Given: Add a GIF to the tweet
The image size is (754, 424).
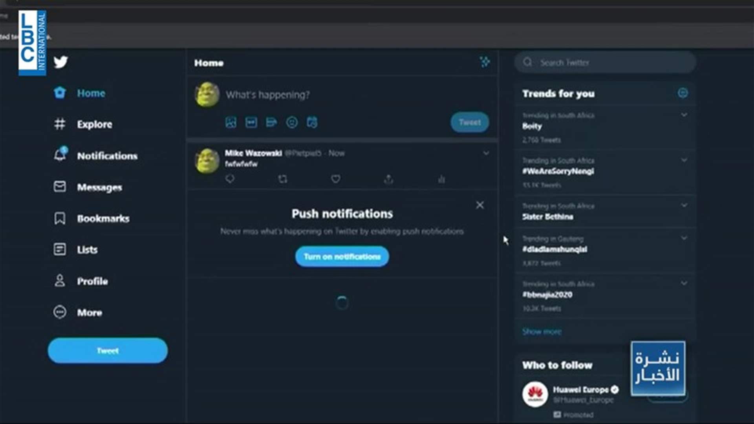Looking at the screenshot, I should coord(251,122).
